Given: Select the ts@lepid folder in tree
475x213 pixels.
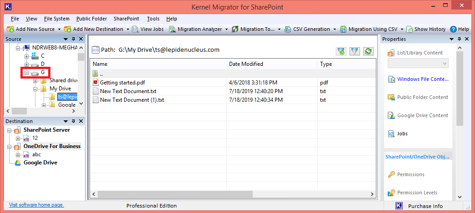Looking at the screenshot, I should (67, 97).
